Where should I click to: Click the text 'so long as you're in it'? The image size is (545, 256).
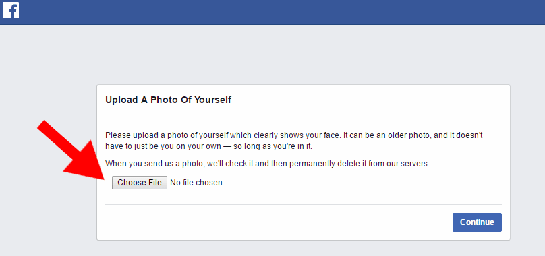[x=273, y=146]
